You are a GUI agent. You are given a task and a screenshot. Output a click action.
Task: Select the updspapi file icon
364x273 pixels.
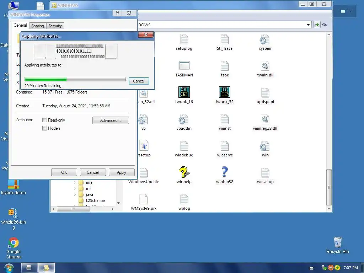(265, 93)
